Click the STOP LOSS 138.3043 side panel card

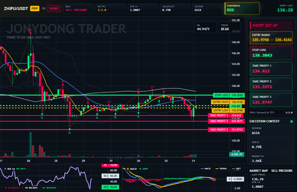[271, 53]
